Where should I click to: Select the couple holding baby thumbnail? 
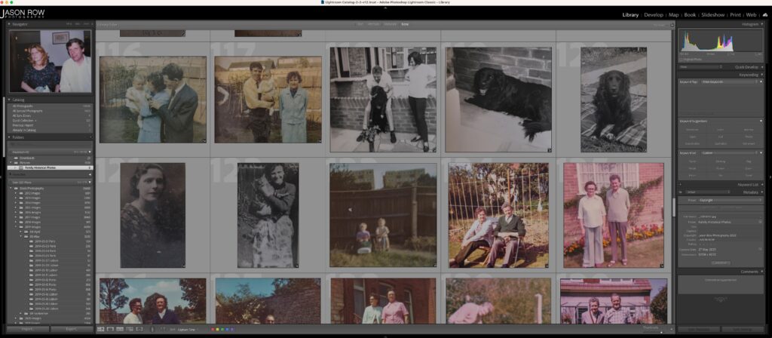(152, 100)
